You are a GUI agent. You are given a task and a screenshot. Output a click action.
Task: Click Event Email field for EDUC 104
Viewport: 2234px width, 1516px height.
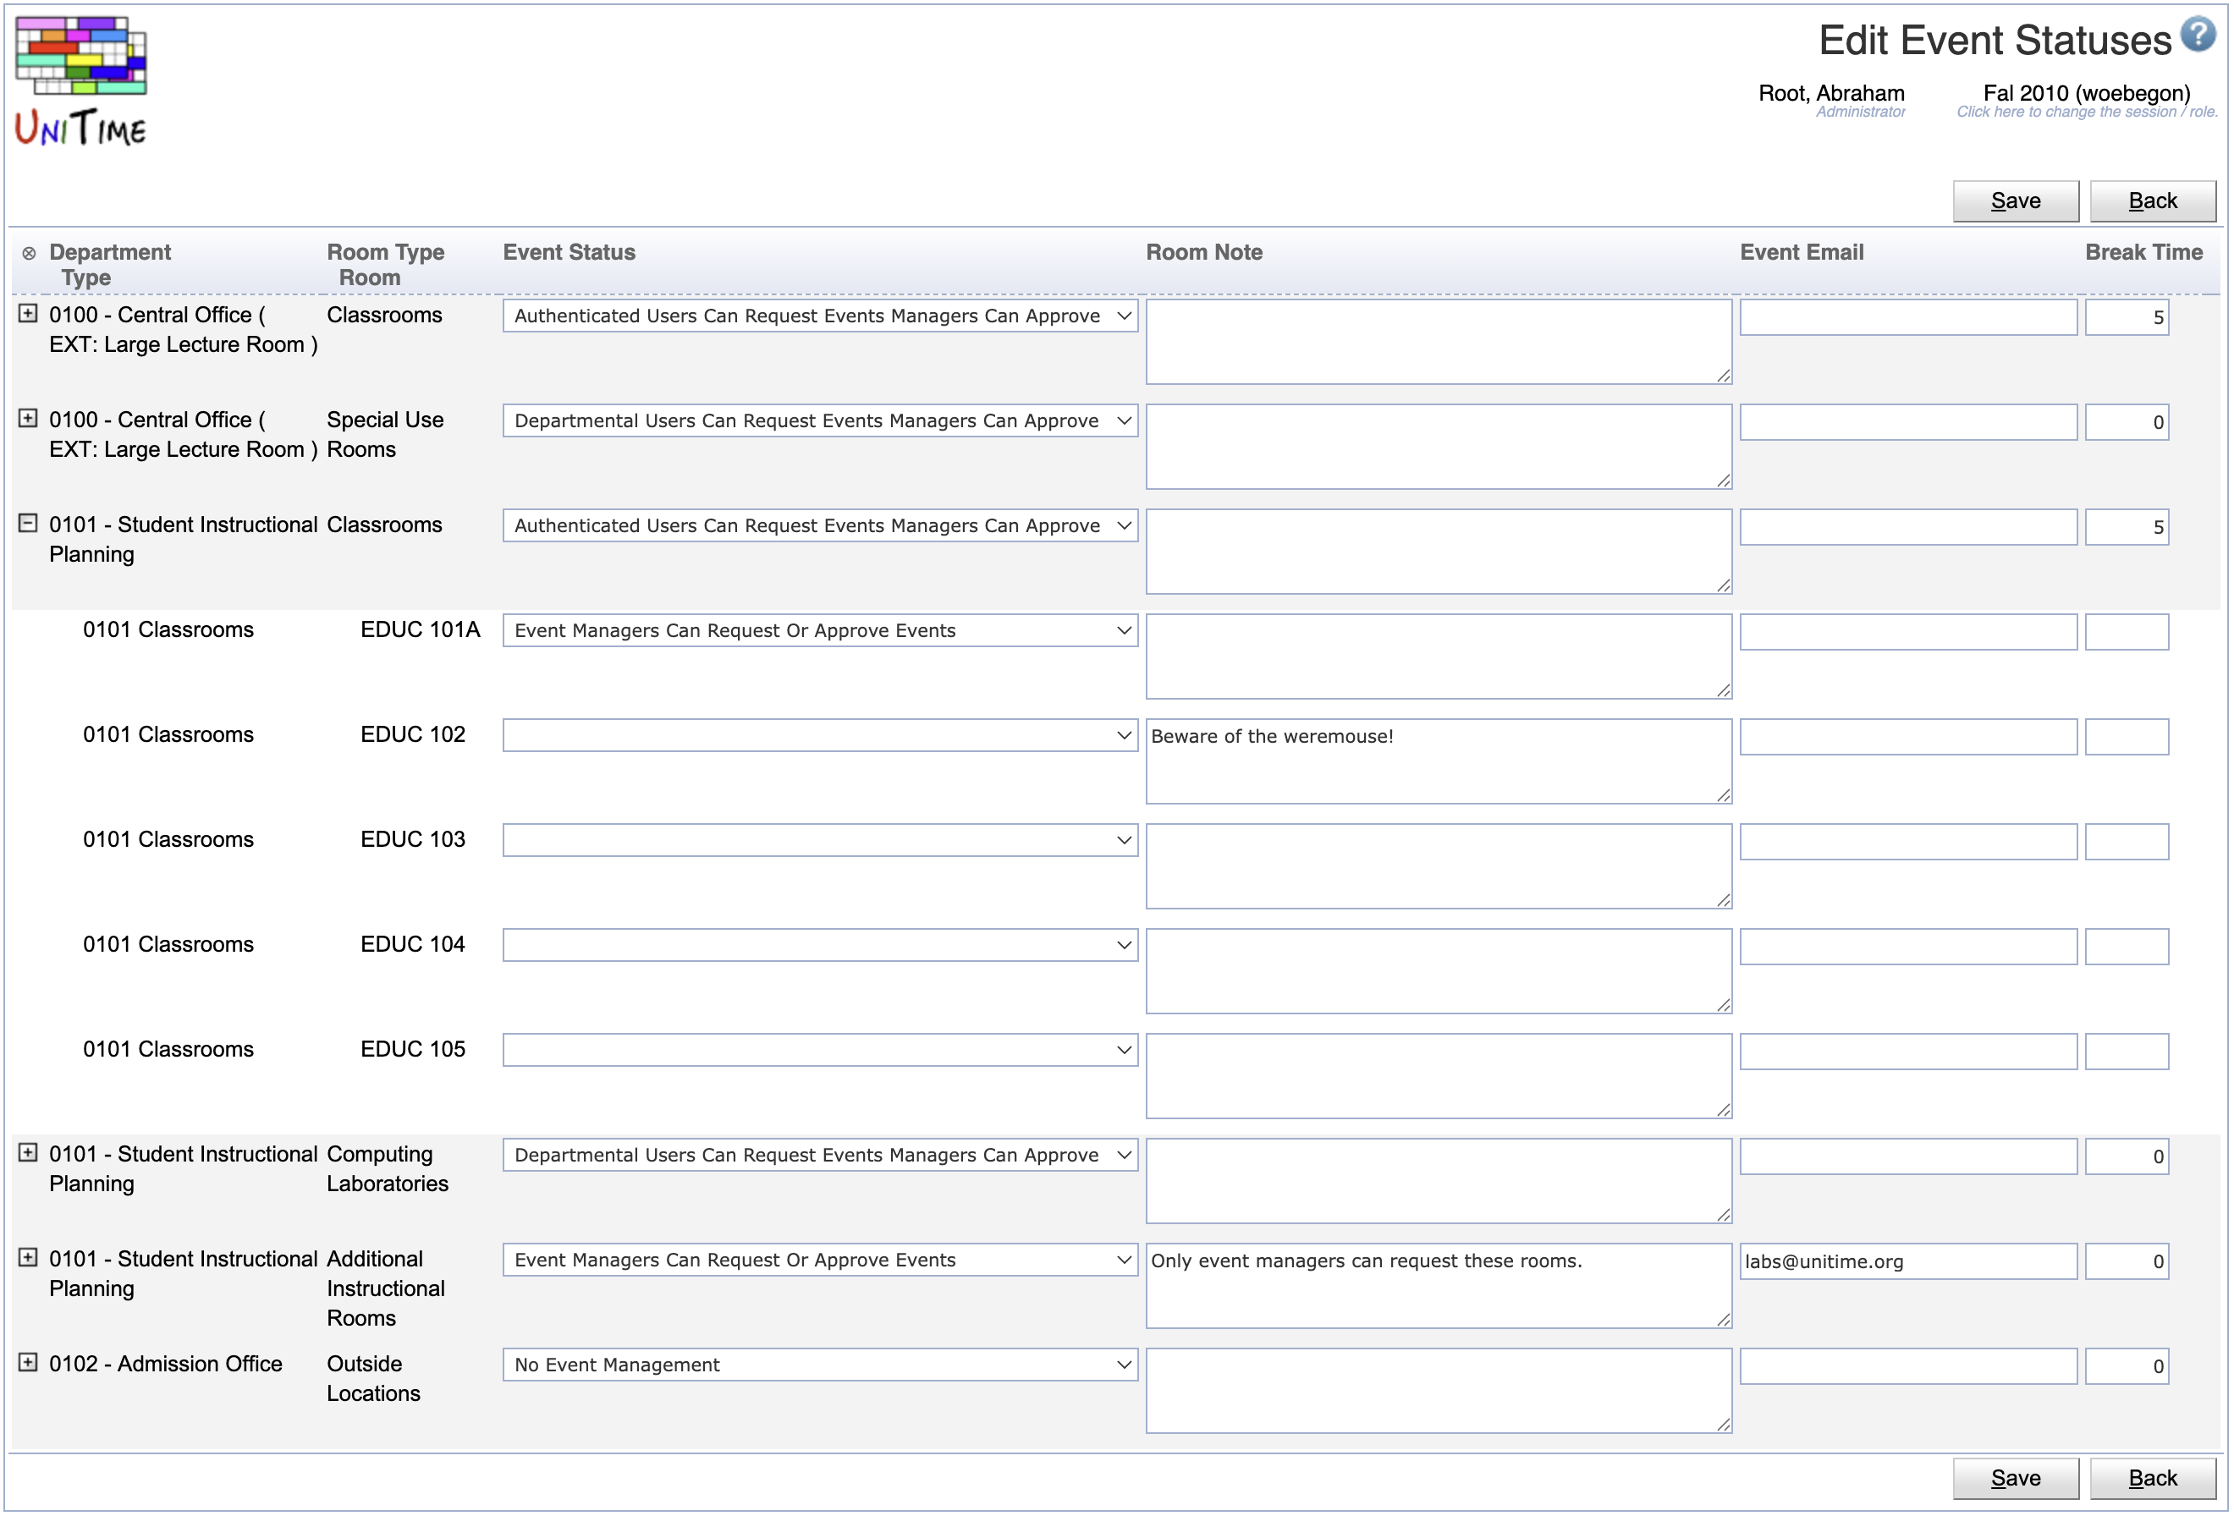point(1907,947)
